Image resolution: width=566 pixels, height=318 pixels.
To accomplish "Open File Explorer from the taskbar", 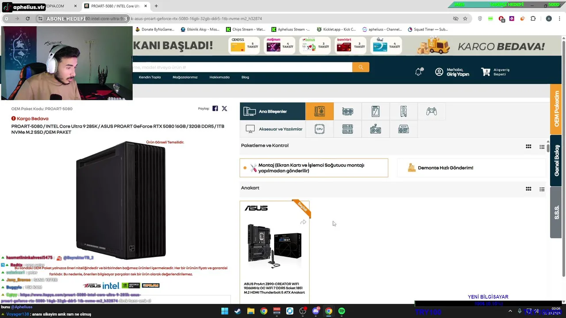I will [x=251, y=311].
